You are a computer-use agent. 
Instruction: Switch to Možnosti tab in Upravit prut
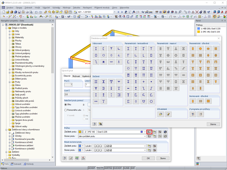coord(76,76)
